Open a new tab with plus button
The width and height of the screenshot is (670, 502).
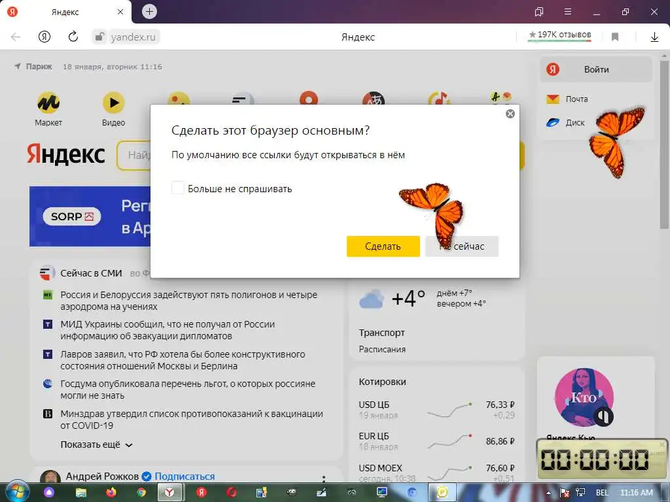pyautogui.click(x=149, y=12)
